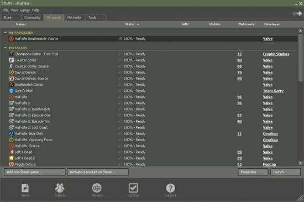Switch to the Store tab
This screenshot has width=304, height=202.
[x=11, y=18]
